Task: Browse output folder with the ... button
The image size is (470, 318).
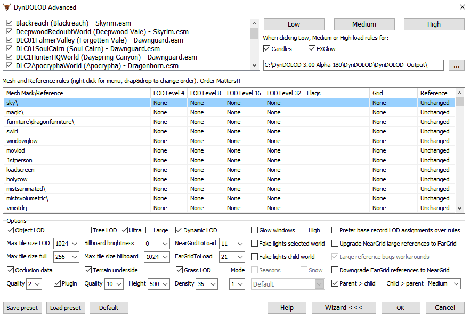Action: pyautogui.click(x=457, y=64)
